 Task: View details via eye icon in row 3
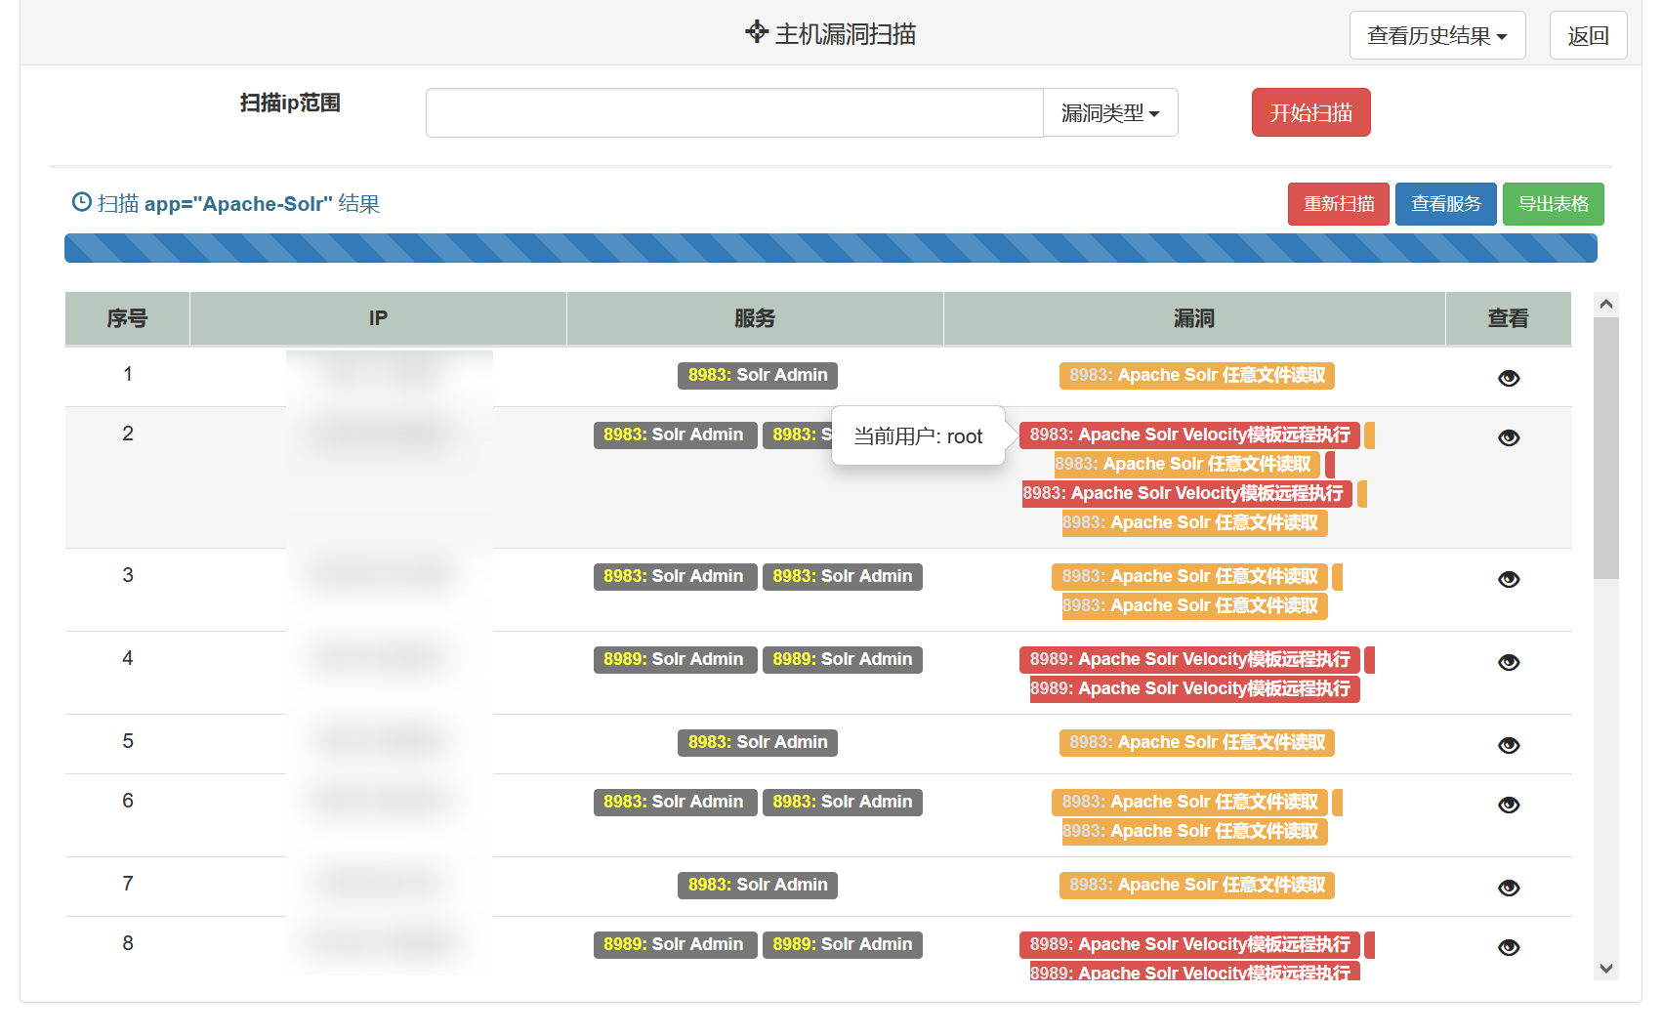[x=1509, y=579]
